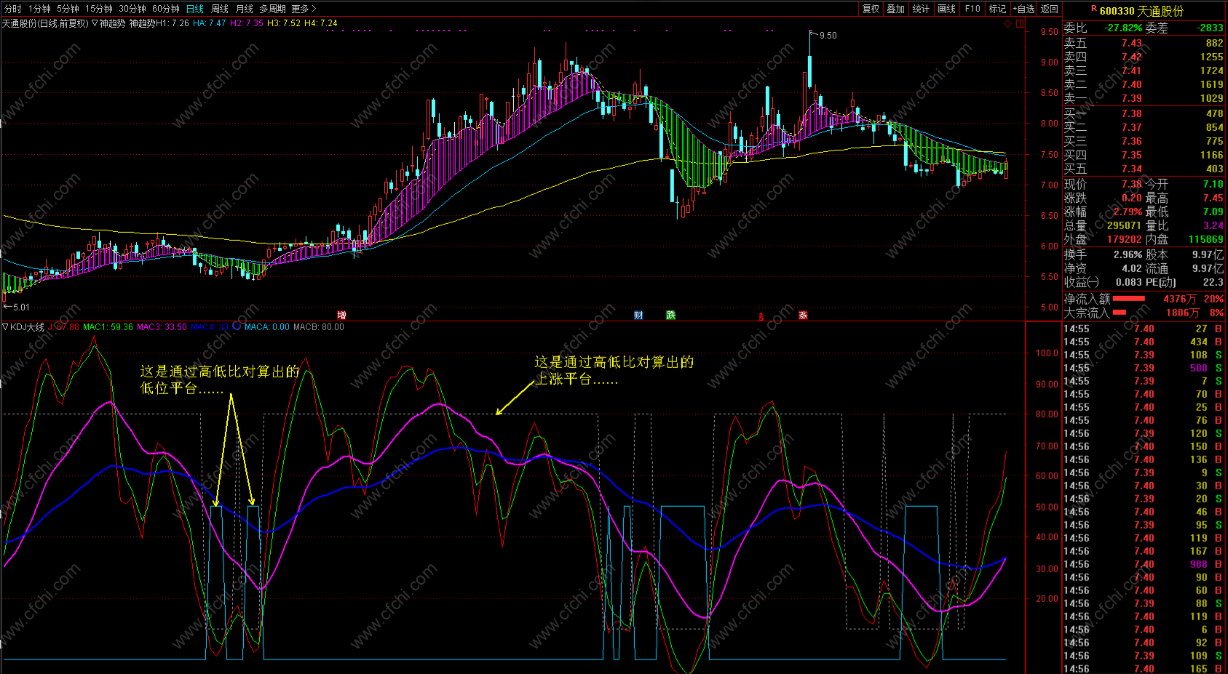Click the 买一 price 7.38
1228x674 pixels.
coord(1131,113)
